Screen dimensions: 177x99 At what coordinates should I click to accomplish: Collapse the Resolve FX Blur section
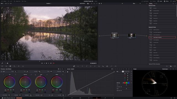click(x=175, y=5)
